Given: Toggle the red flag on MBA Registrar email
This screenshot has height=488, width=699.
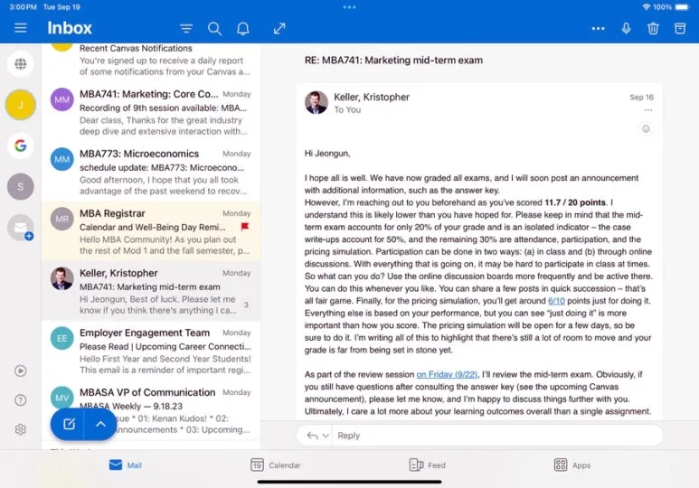Looking at the screenshot, I should 245,227.
